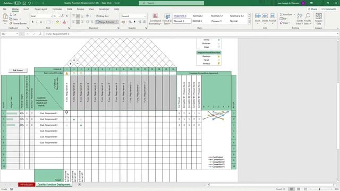Increase font size with larger A icon

click(x=63, y=16)
